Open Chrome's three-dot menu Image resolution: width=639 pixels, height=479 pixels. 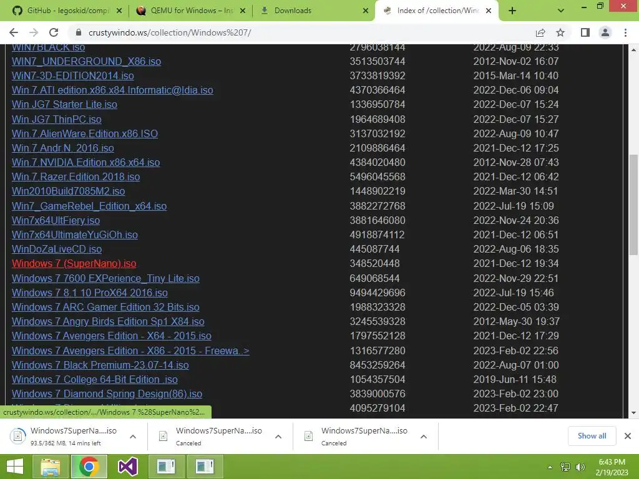pos(625,32)
